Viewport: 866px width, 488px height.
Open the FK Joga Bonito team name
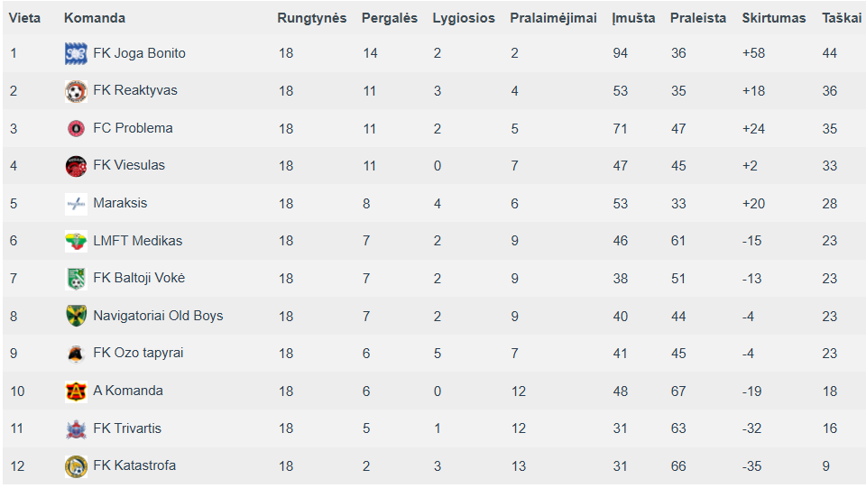coord(139,53)
